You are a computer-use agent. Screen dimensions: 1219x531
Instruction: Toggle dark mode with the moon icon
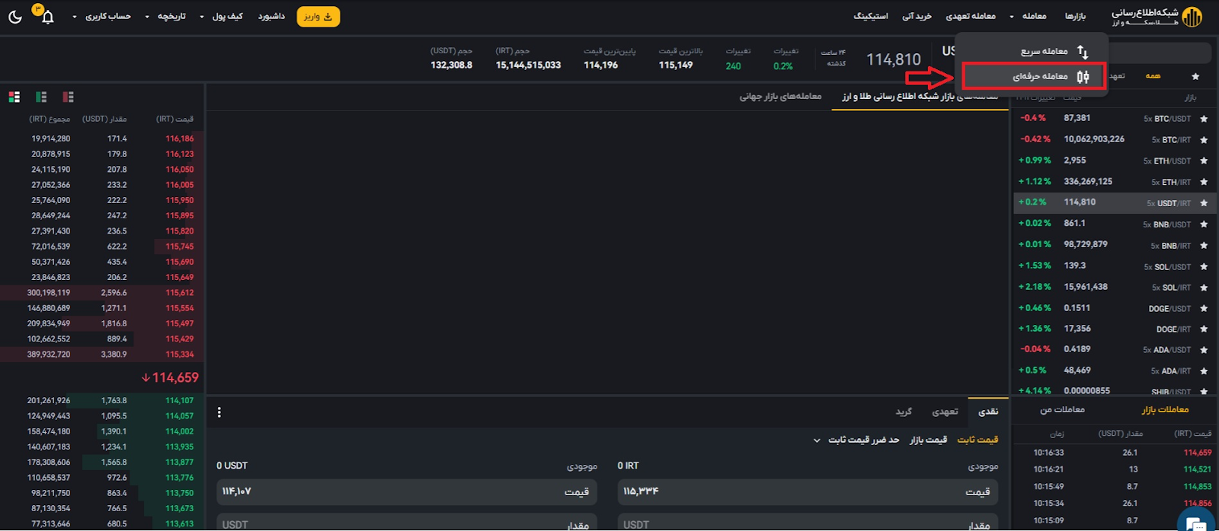[15, 17]
